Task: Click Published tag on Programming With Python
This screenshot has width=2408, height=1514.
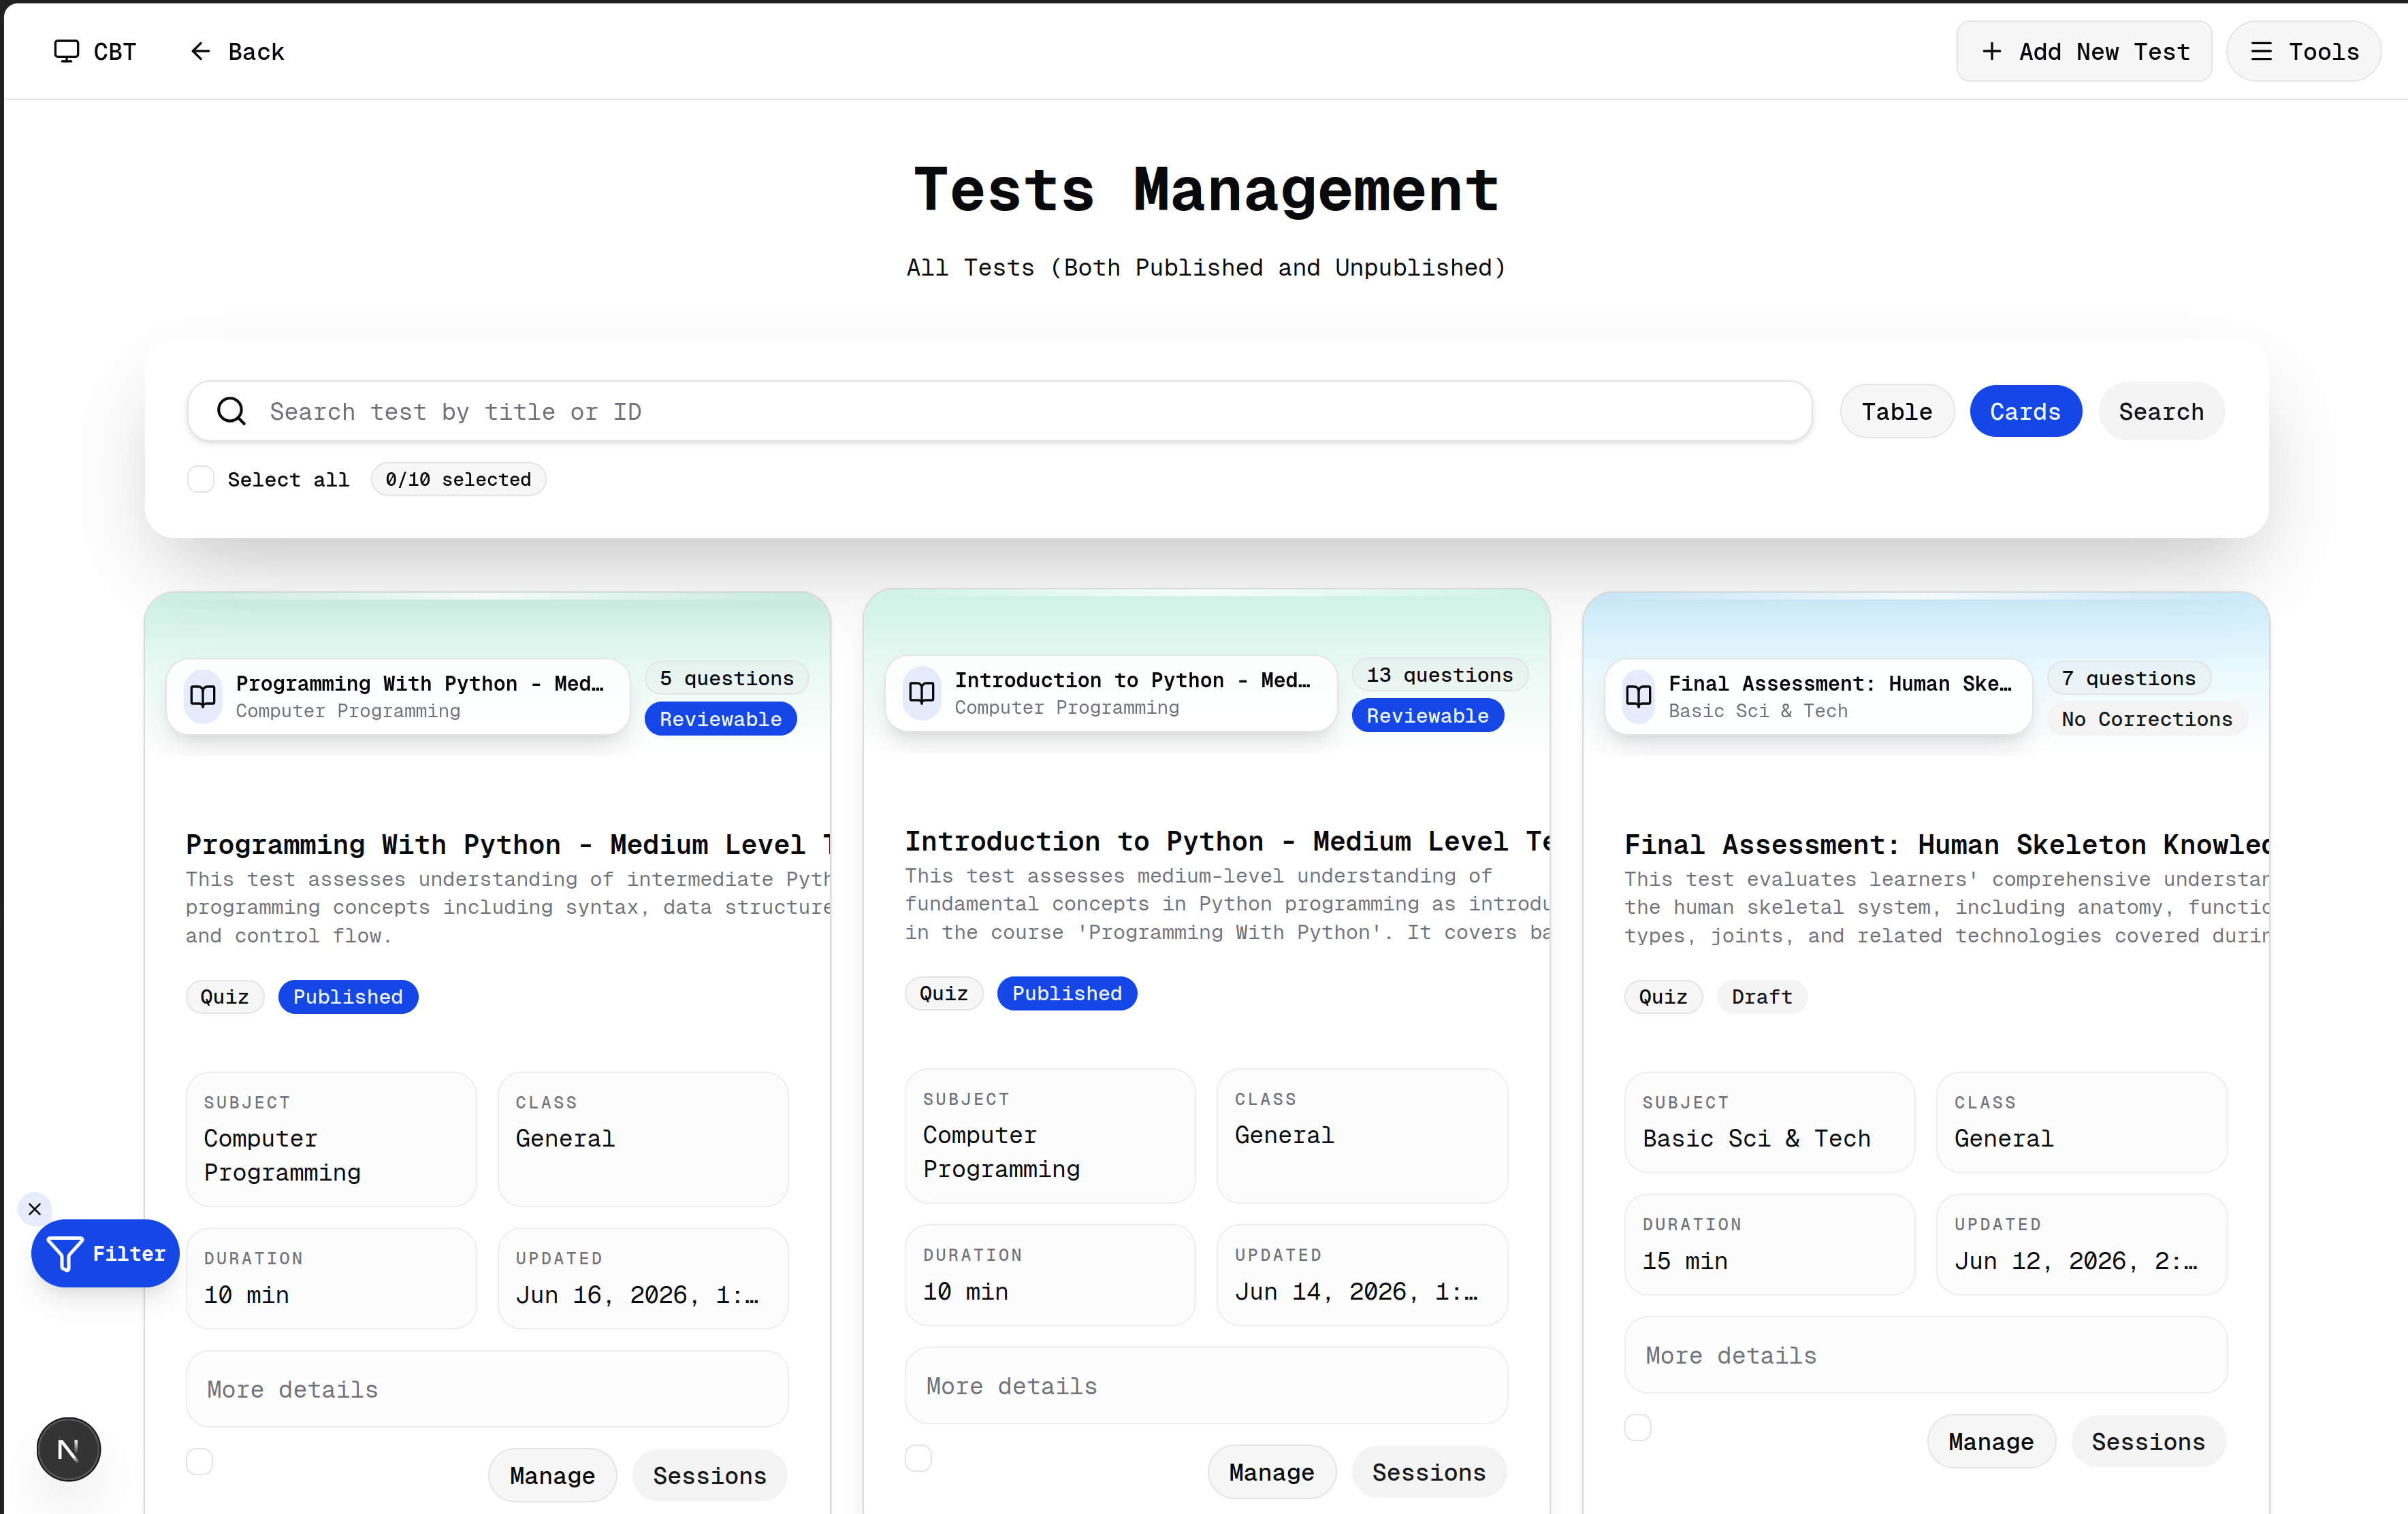Action: click(348, 996)
